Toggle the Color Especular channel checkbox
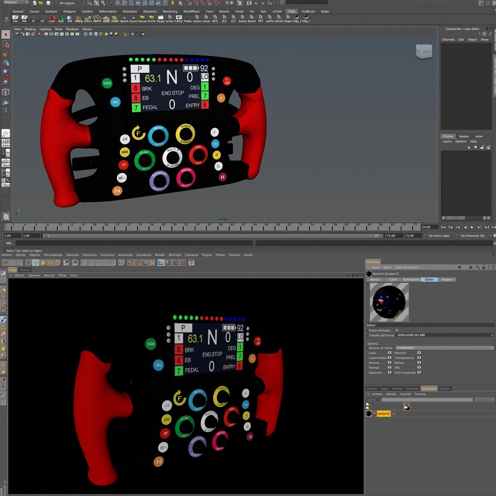 [419, 372]
